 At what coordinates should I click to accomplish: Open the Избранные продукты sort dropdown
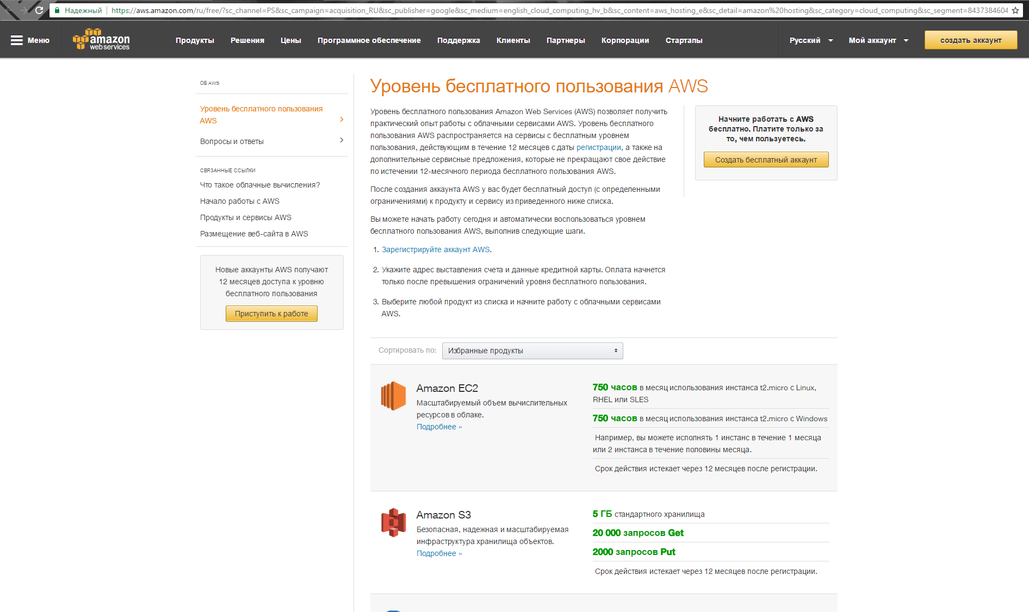pyautogui.click(x=532, y=351)
